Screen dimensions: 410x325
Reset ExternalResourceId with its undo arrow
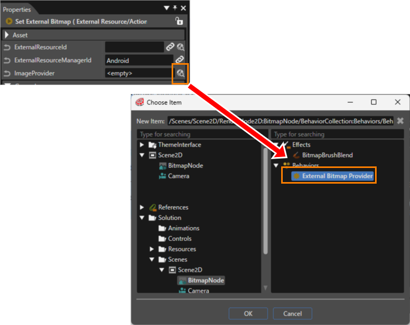(7, 47)
